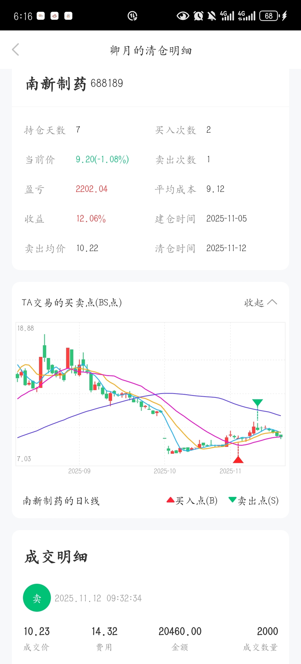
Task: Tap the red buy point triangle marker
Action: (238, 460)
